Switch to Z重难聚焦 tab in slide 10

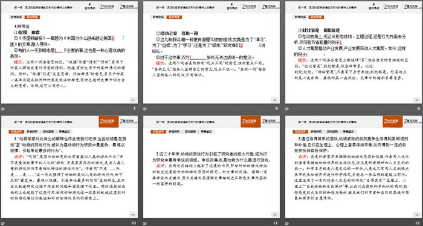pyautogui.click(x=129, y=121)
